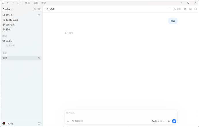Open notifications bell icon
Screen dimensions: 199x127
(39, 9)
